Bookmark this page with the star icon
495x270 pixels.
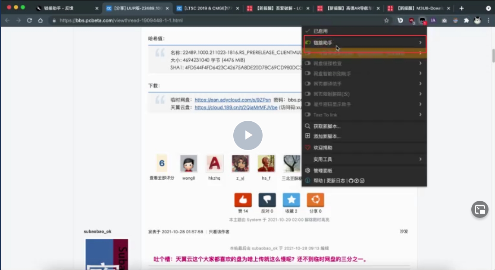[x=386, y=20]
